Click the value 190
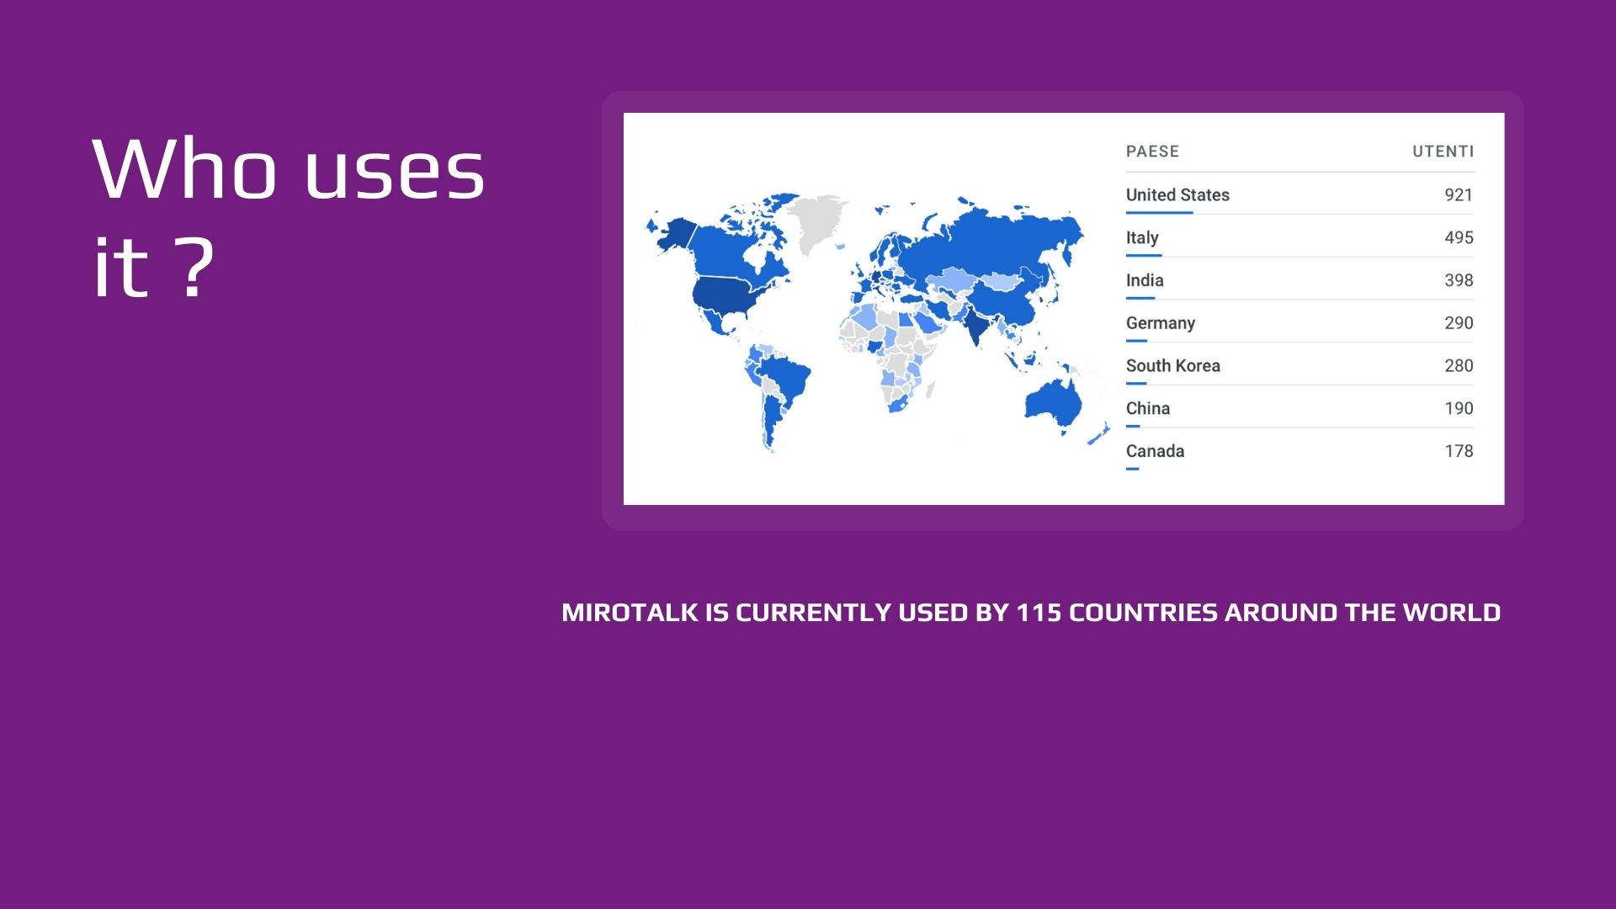1616x909 pixels. click(x=1459, y=408)
